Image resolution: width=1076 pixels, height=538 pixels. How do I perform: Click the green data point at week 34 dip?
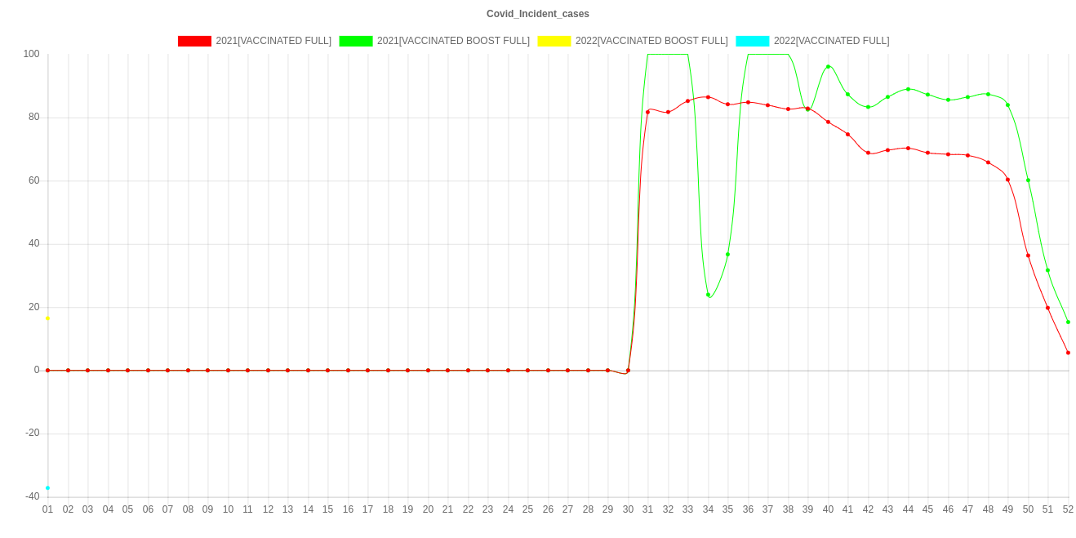[708, 295]
